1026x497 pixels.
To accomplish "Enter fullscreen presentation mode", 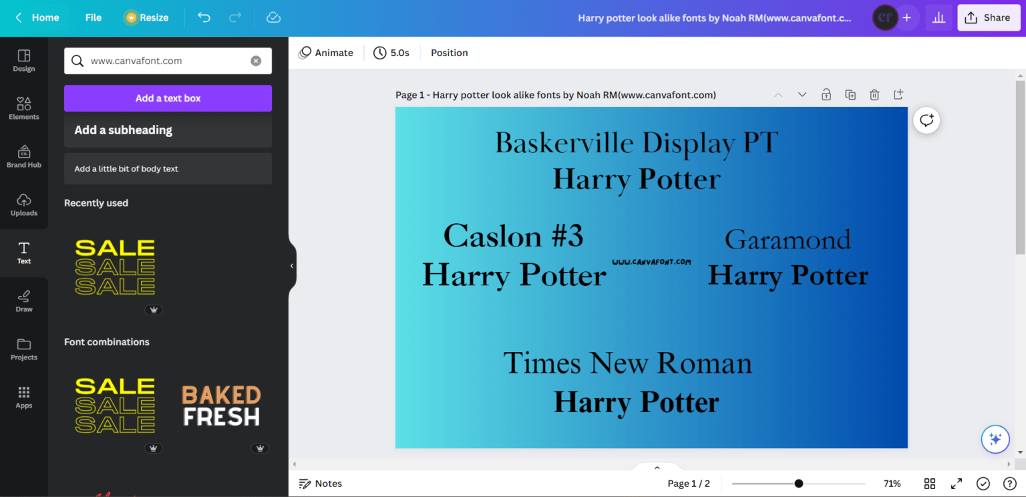I will click(956, 484).
